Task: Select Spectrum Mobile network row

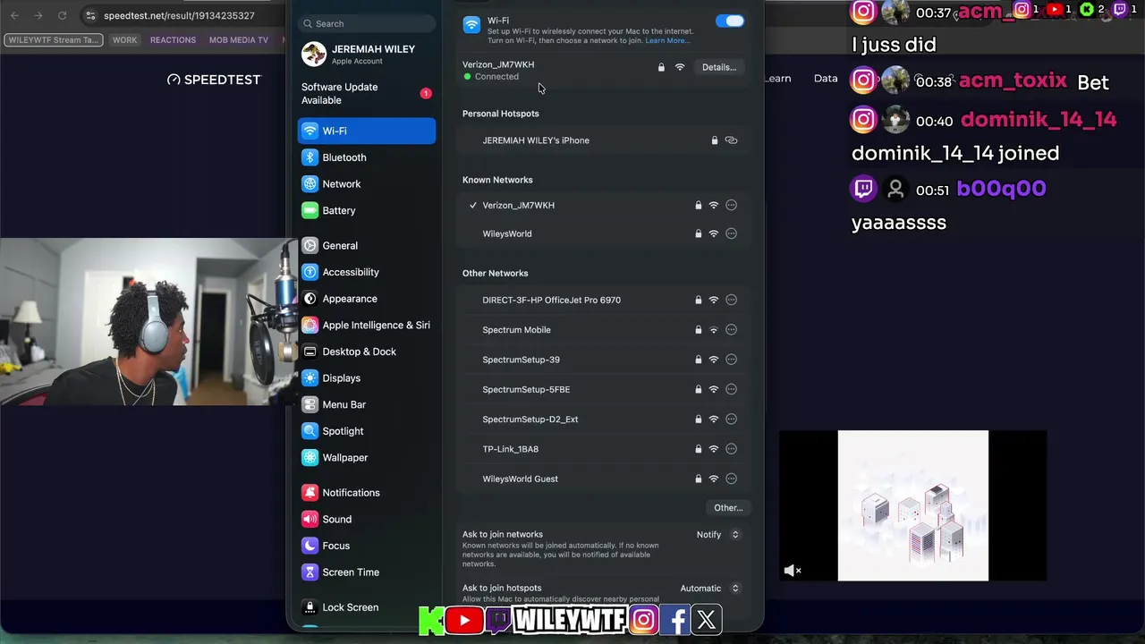Action: [x=605, y=330]
